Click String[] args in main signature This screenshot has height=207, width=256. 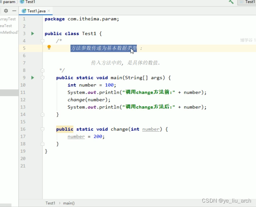(x=145, y=78)
